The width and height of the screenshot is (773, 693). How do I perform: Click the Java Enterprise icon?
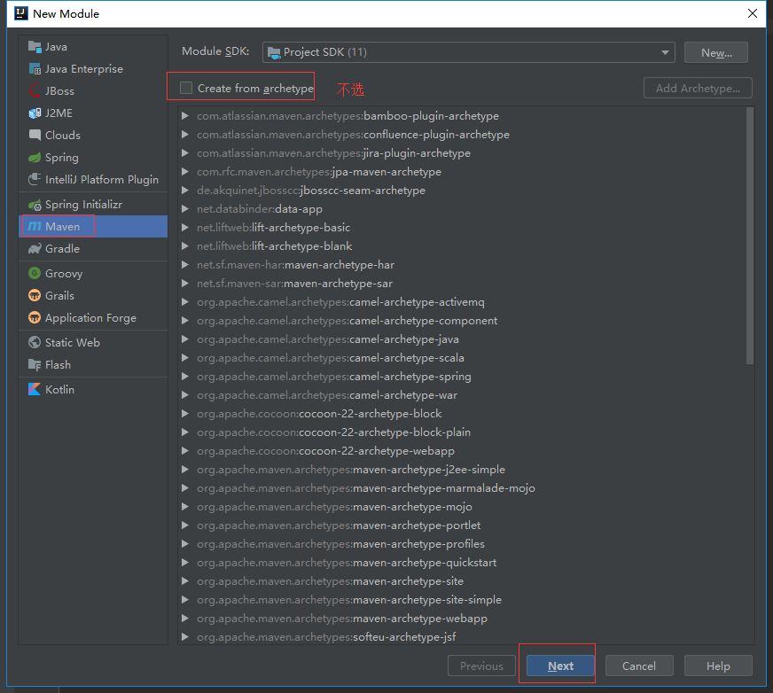(x=35, y=69)
